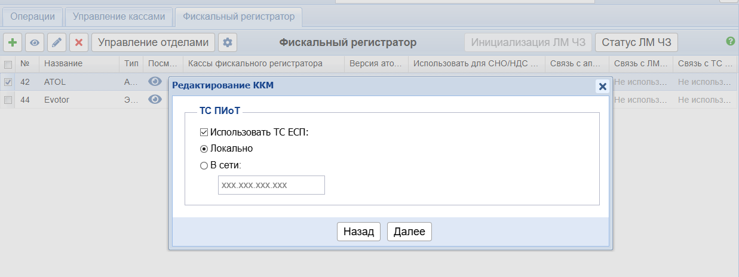Click the green help question icon
The width and height of the screenshot is (739, 277).
(x=730, y=41)
